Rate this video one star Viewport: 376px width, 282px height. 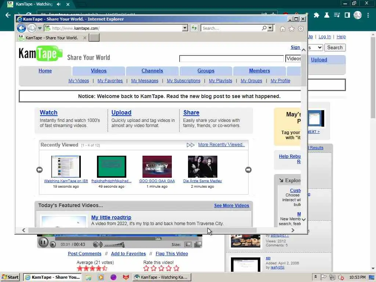pos(146,268)
